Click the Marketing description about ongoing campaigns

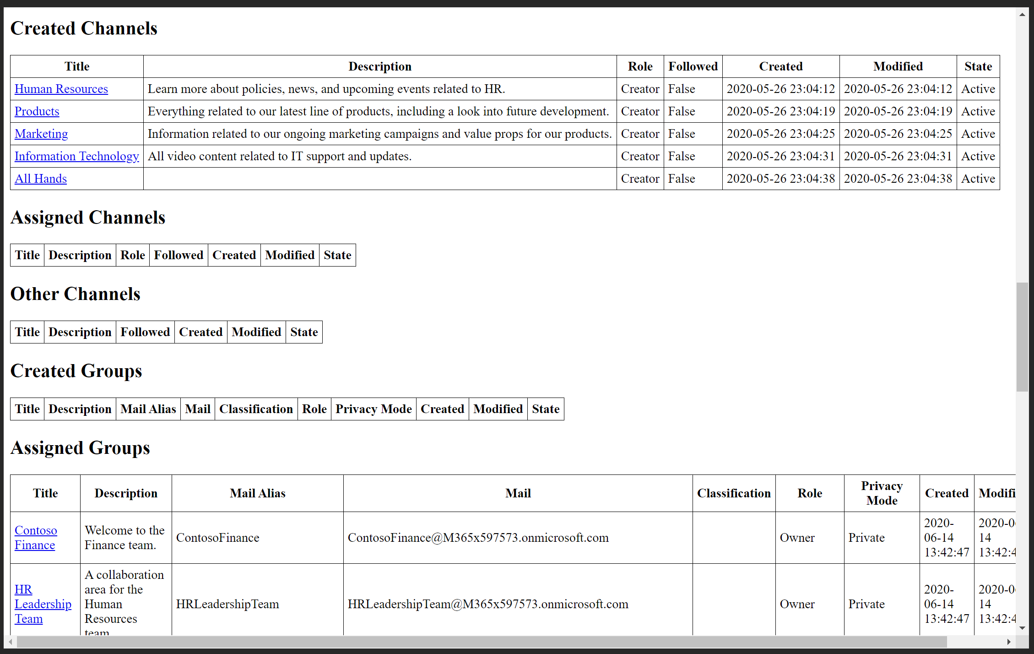380,134
